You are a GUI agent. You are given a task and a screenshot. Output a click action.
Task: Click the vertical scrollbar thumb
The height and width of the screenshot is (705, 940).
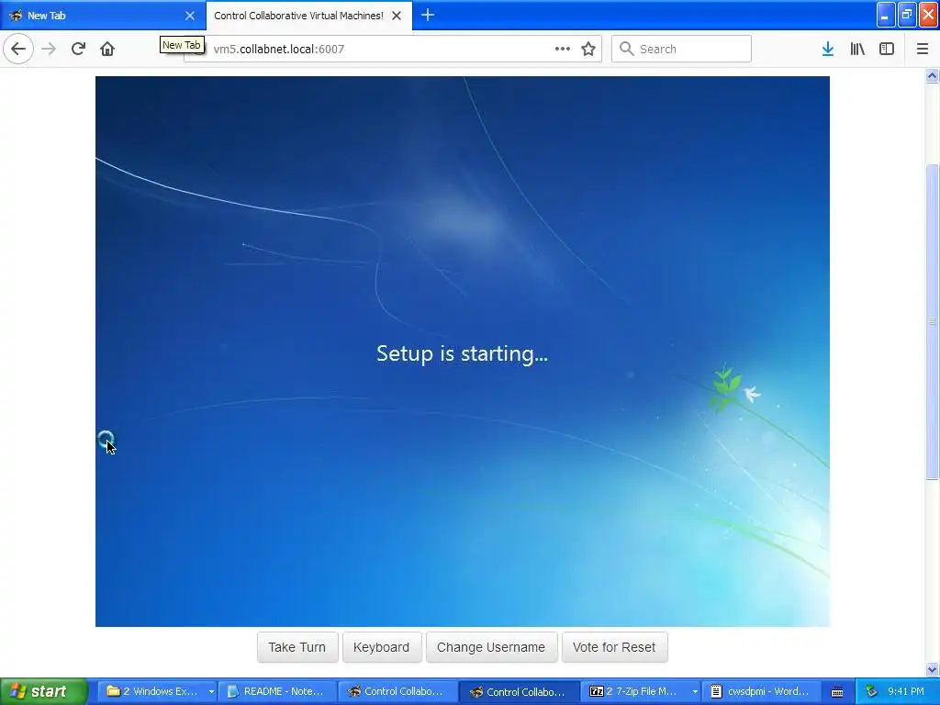pyautogui.click(x=932, y=321)
